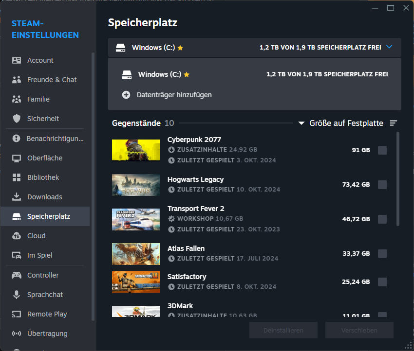Open the Hogwarts Legacy title link

195,179
